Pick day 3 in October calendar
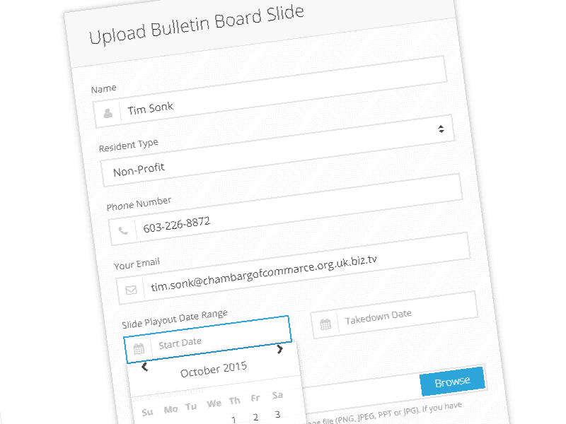Screen dimensions: 566x424 point(277,414)
